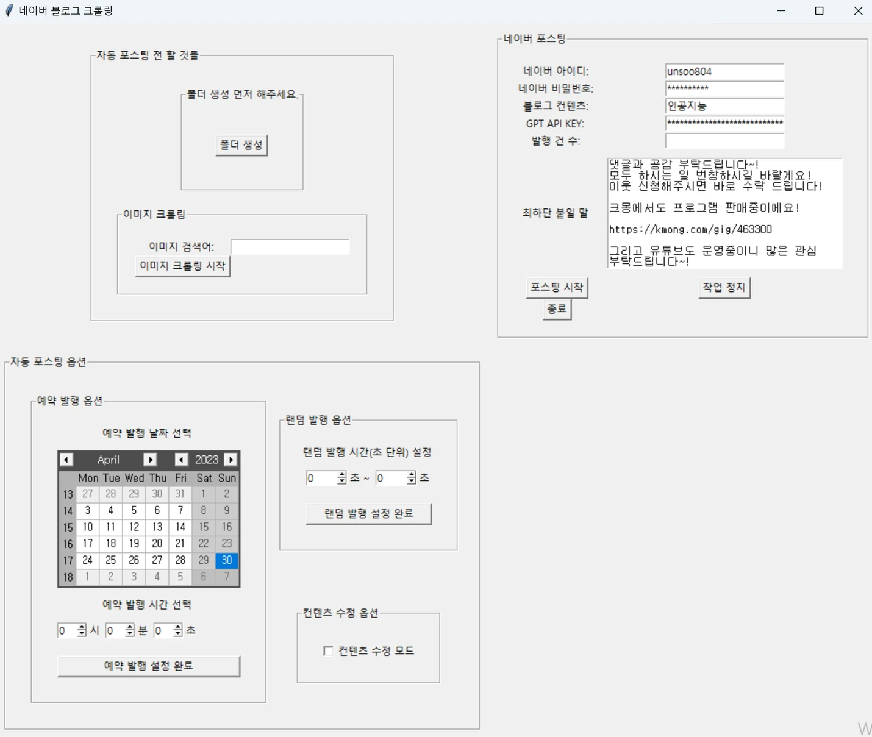Screen dimensions: 872x737
Task: Click the 예약 발행 날짜 선택 label
Action: [147, 433]
